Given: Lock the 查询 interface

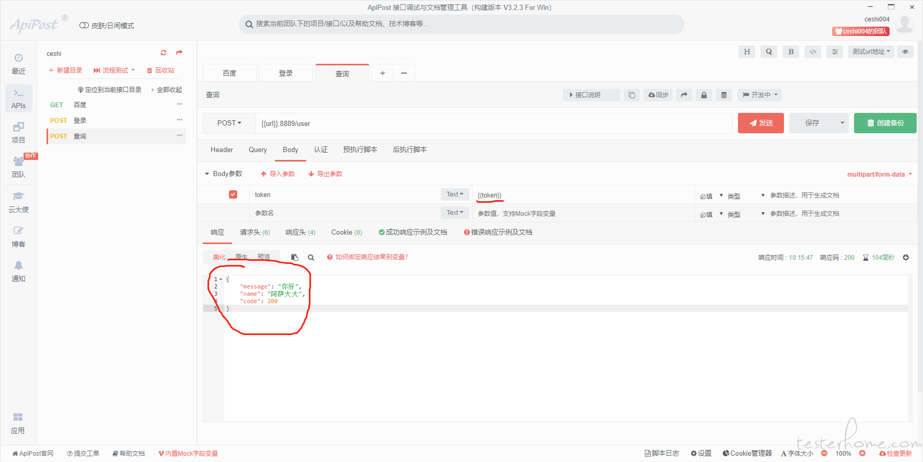Looking at the screenshot, I should [x=704, y=95].
